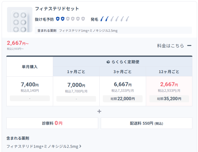Screen dimensions: 198x152
Task: Click the 配送料 550円 box
Action: point(146,123)
